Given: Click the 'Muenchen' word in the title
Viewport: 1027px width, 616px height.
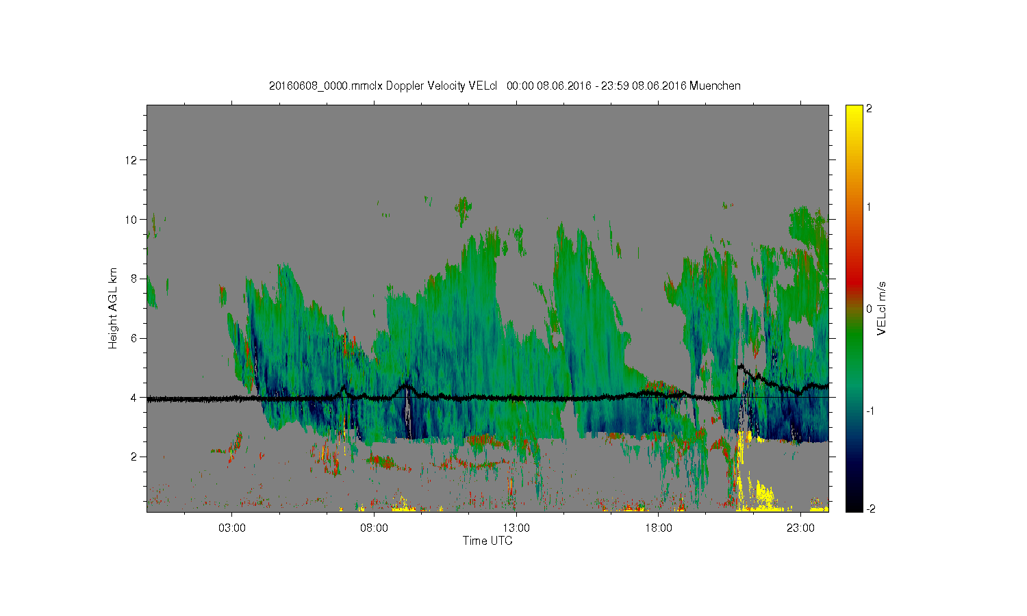Looking at the screenshot, I should 715,86.
